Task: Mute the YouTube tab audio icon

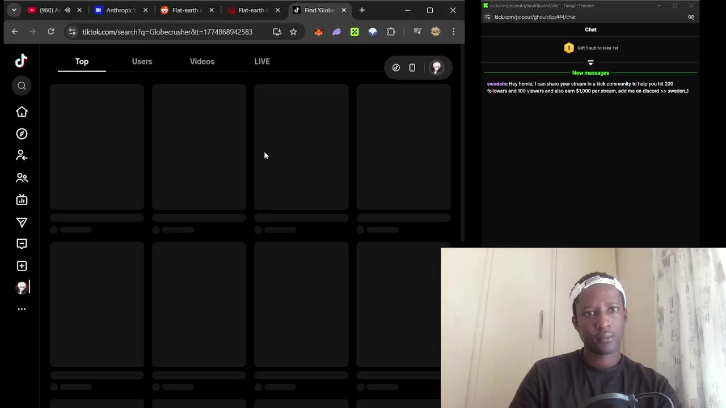Action: click(67, 10)
